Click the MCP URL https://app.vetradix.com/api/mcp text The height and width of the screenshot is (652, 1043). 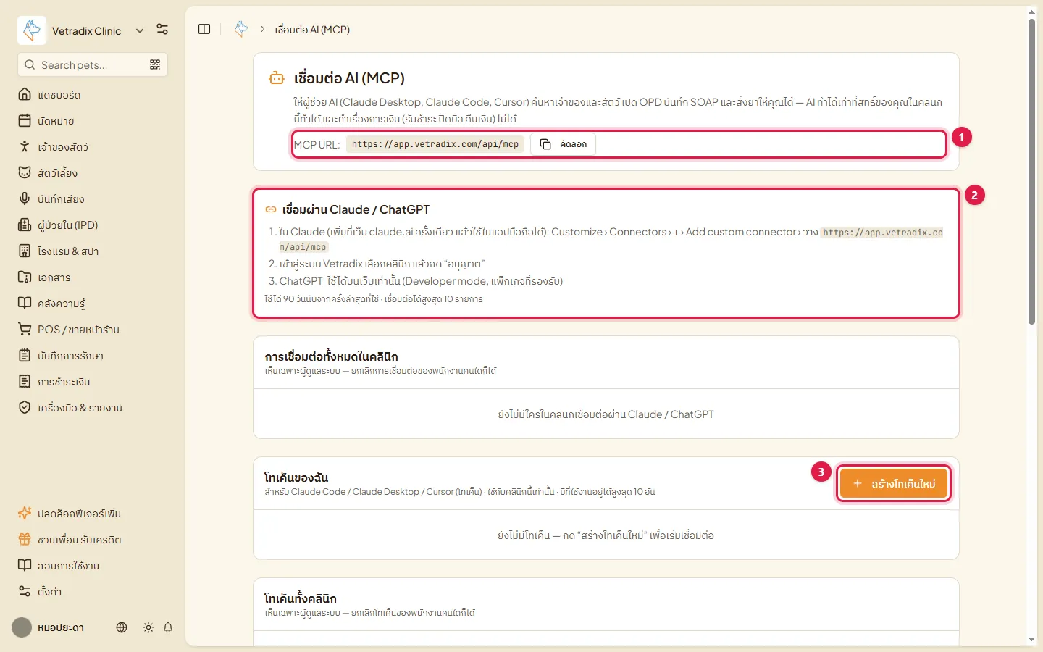point(435,144)
